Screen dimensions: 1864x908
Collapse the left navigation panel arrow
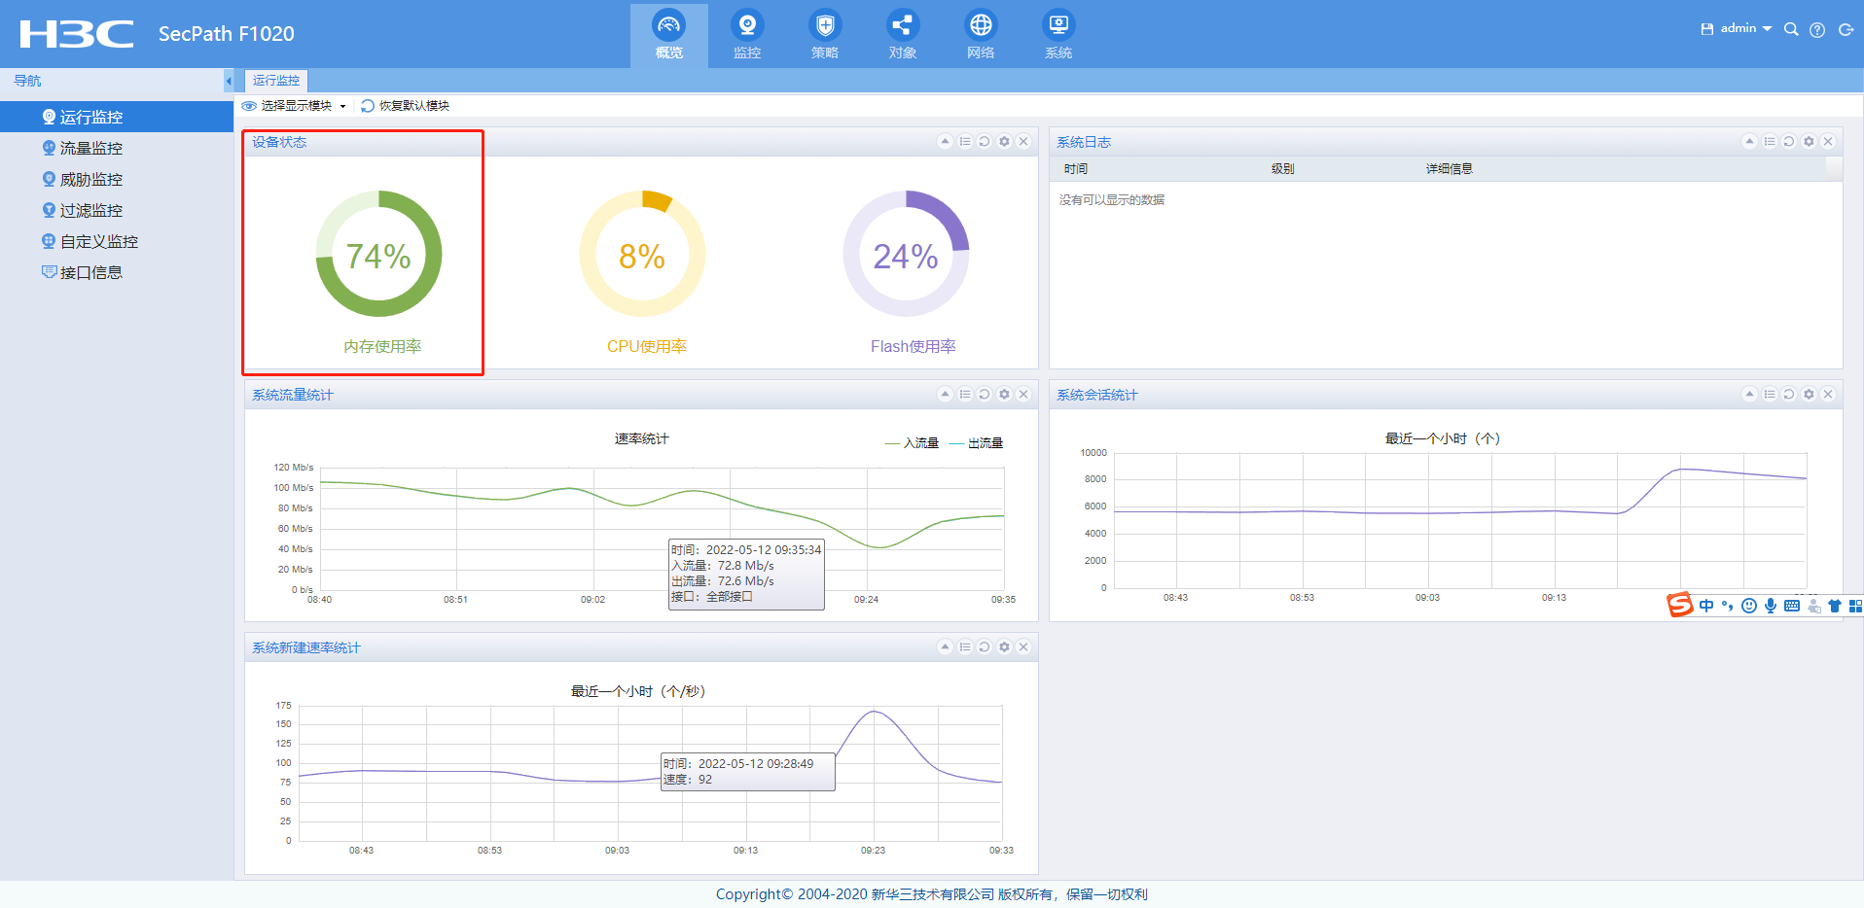tap(229, 81)
